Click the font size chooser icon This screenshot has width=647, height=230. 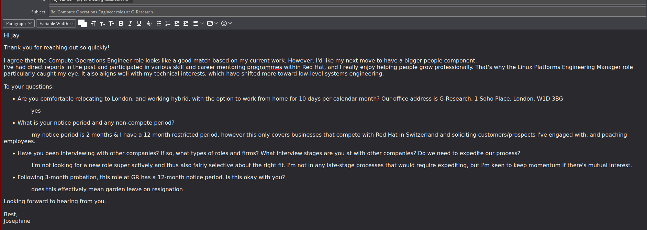coord(93,23)
